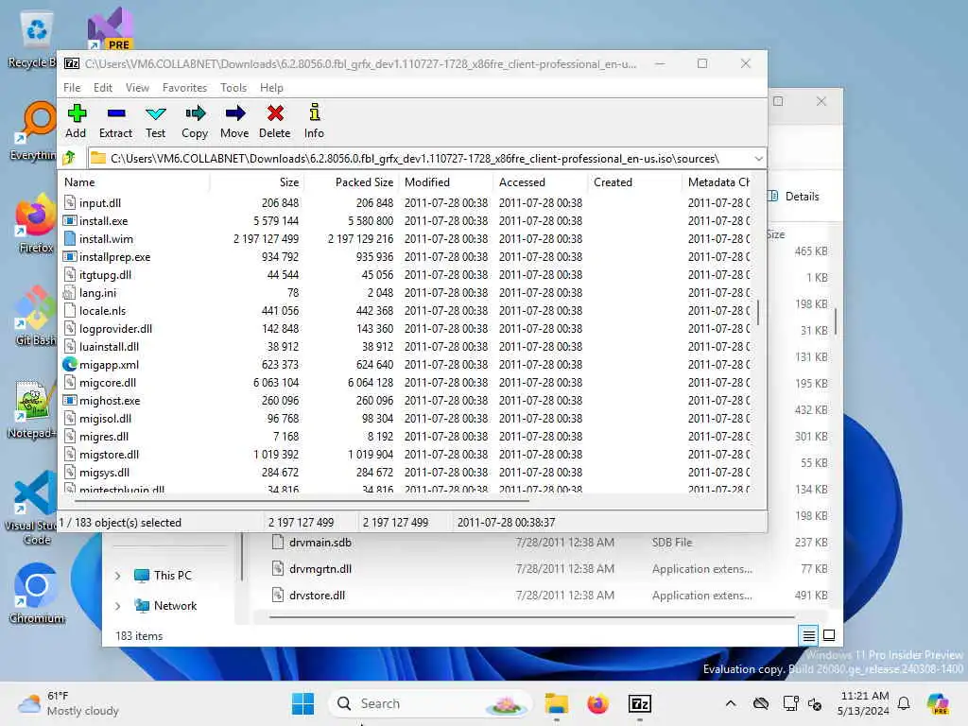Switch Explorer to large thumbnails view
This screenshot has width=968, height=726.
[x=829, y=634]
